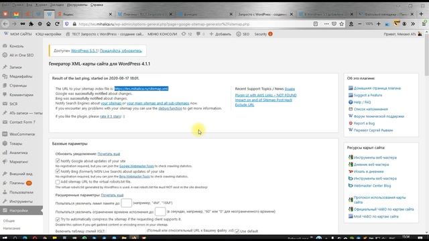This screenshot has height=241, width=429.
Task: Open a new tab with plus button
Action: (421, 14)
